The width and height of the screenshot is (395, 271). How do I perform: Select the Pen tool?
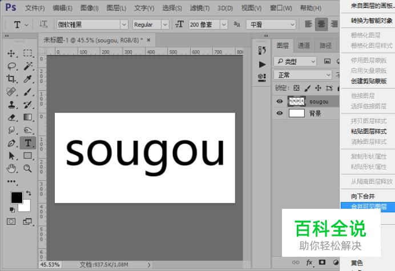coord(11,143)
